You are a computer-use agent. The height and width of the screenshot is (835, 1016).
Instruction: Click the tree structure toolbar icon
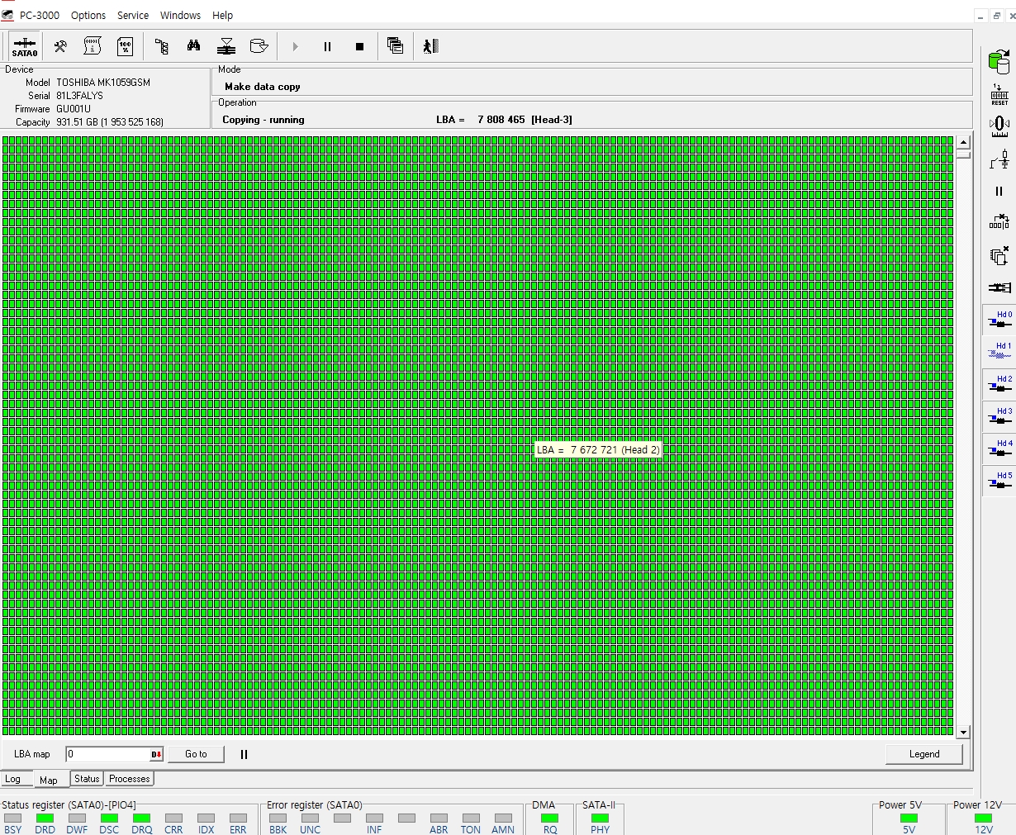click(x=162, y=46)
